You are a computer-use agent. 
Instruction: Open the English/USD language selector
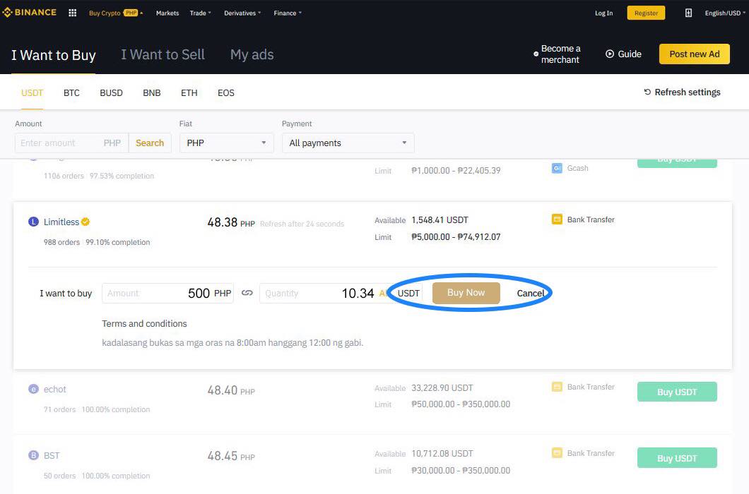point(725,13)
